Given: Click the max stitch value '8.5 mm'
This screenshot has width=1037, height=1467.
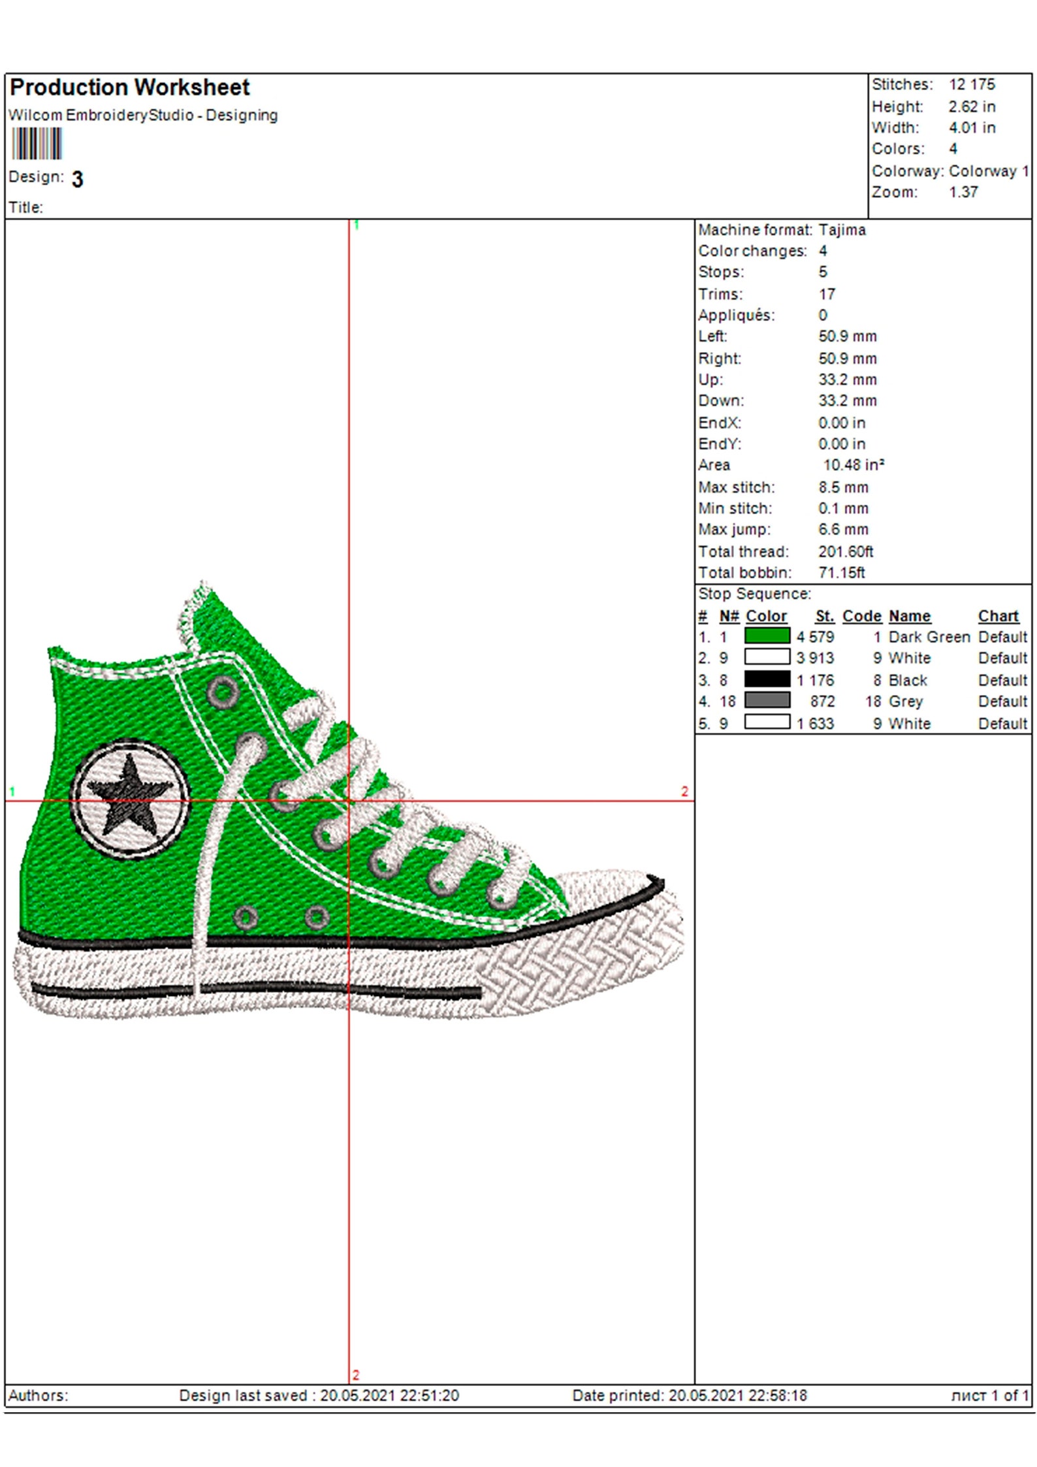Looking at the screenshot, I should pyautogui.click(x=844, y=487).
